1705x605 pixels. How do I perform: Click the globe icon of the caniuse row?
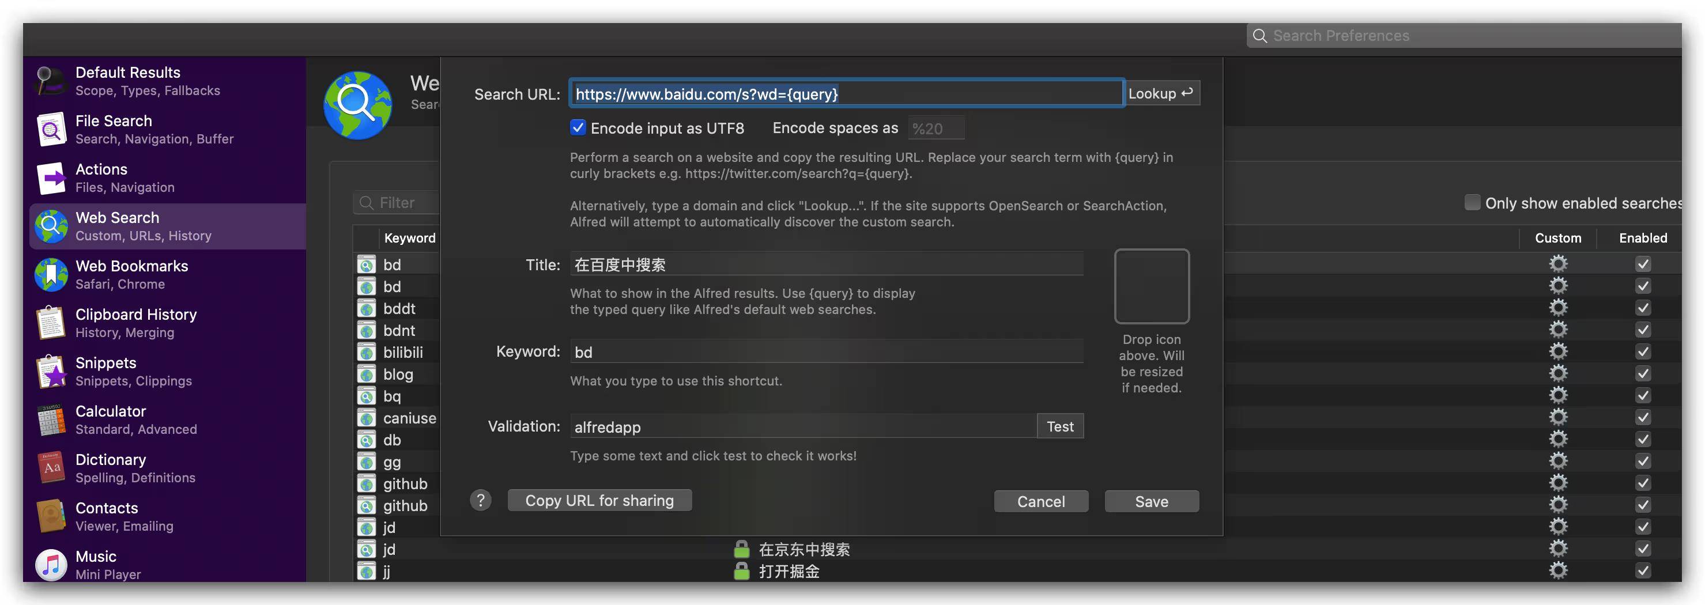[x=366, y=418]
